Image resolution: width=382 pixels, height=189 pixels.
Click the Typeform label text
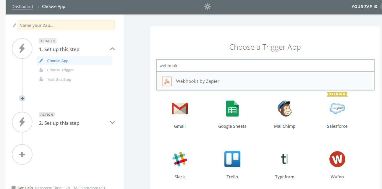click(x=285, y=177)
